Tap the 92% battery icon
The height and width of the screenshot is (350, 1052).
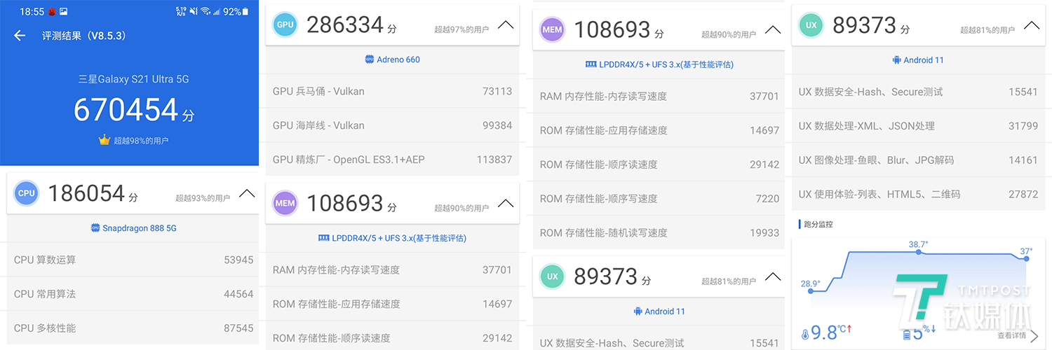247,12
